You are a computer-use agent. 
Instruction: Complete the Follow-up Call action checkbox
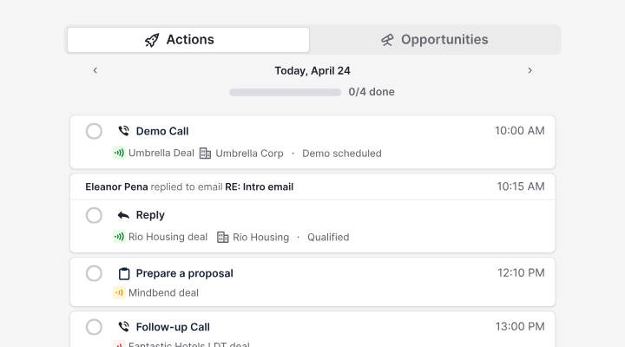point(94,327)
